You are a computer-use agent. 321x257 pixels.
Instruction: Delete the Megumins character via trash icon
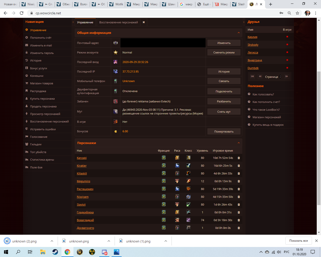(238, 181)
